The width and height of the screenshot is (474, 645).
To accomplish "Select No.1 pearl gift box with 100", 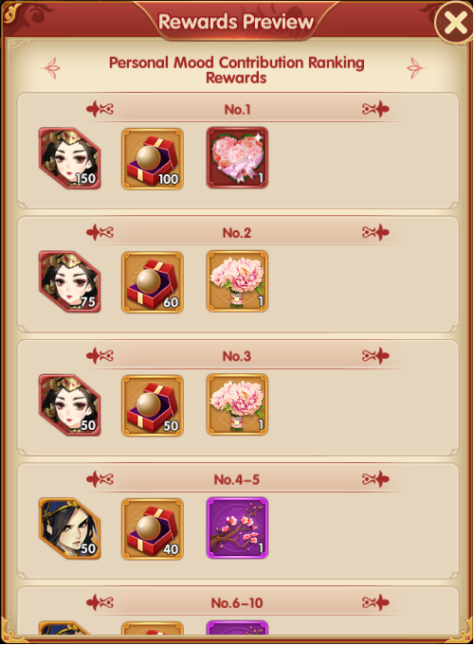I will [153, 159].
